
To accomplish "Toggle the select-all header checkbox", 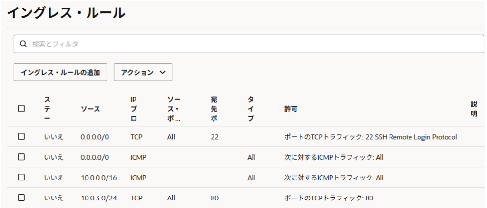I will click(21, 109).
